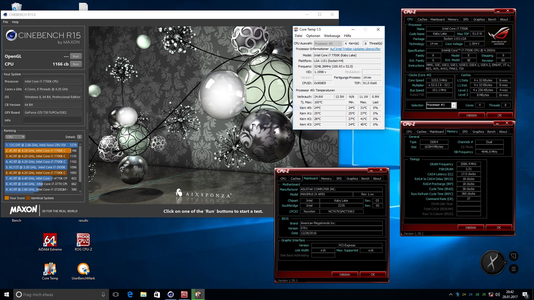534x300 pixels.
Task: Open network status tray icon
Action: [x=491, y=294]
